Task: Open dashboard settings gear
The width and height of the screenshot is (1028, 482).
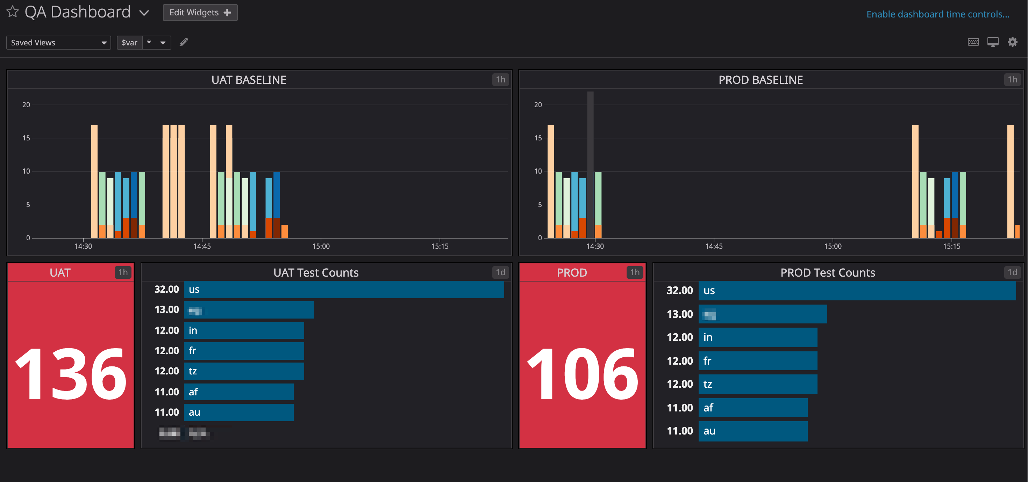Action: (x=1012, y=42)
